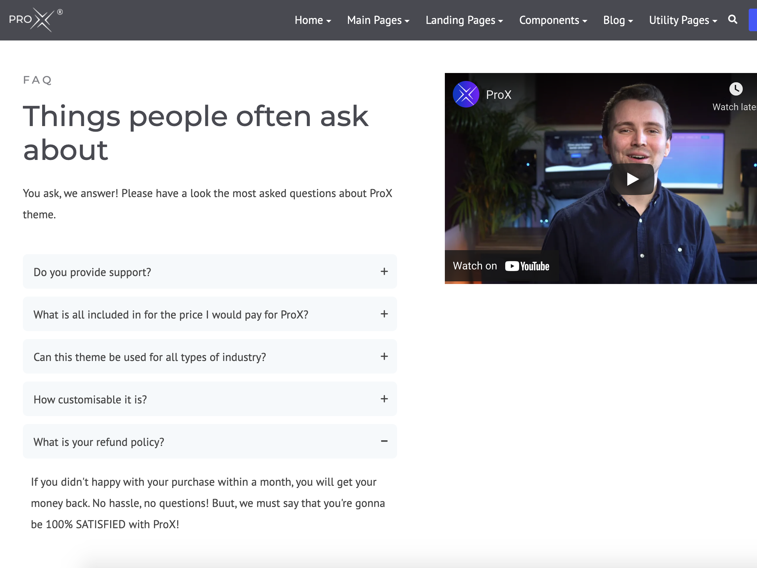The image size is (757, 568).
Task: Play the YouTube video
Action: coord(632,179)
